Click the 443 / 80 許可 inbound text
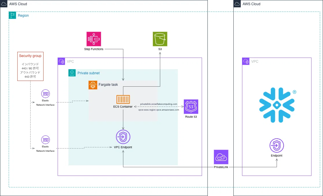 pos(30,68)
